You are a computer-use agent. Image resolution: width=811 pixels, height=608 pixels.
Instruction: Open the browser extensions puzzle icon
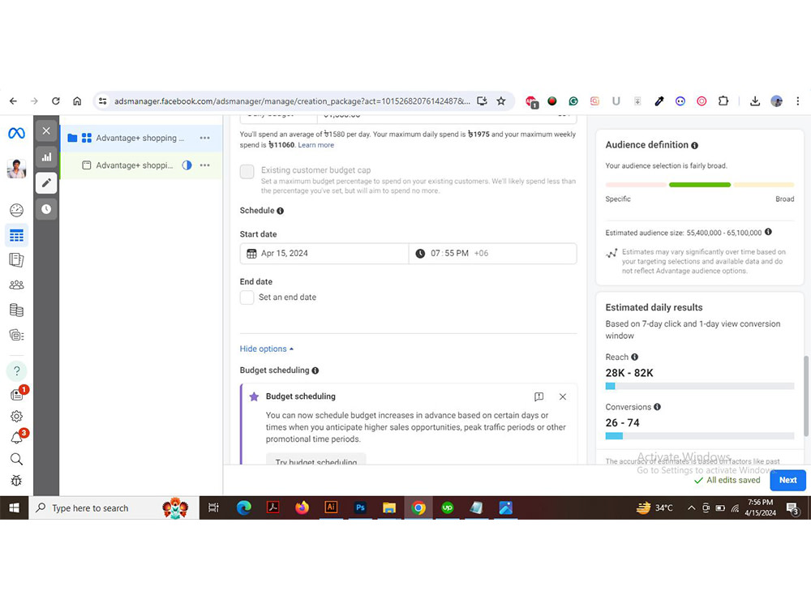[723, 101]
